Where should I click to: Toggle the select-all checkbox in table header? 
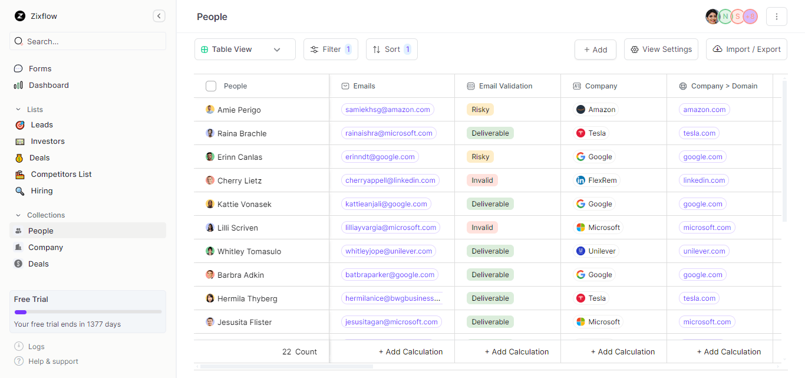click(x=210, y=86)
